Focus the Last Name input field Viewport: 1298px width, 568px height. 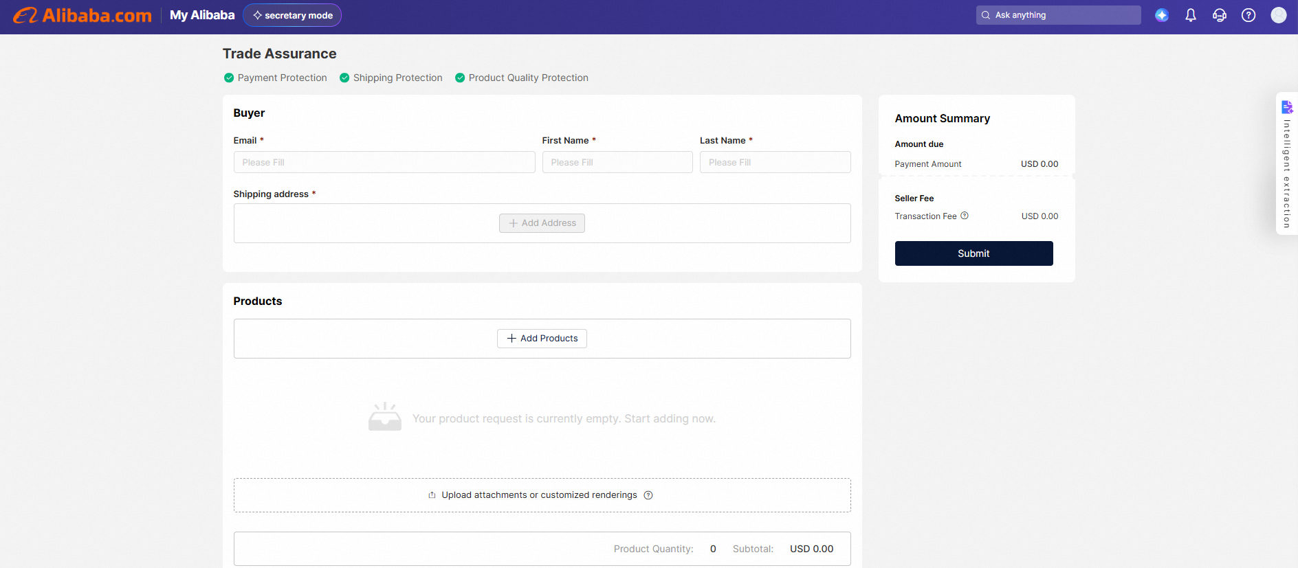pos(775,162)
